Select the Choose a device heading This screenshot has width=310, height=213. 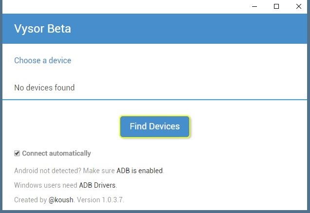pyautogui.click(x=43, y=60)
